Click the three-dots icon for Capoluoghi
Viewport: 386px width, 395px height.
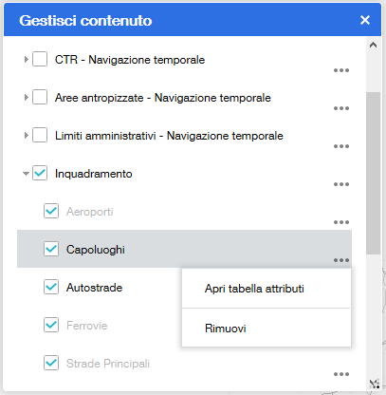pyautogui.click(x=341, y=260)
